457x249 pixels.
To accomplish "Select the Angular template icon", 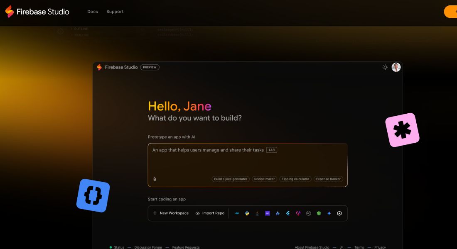I will point(298,213).
